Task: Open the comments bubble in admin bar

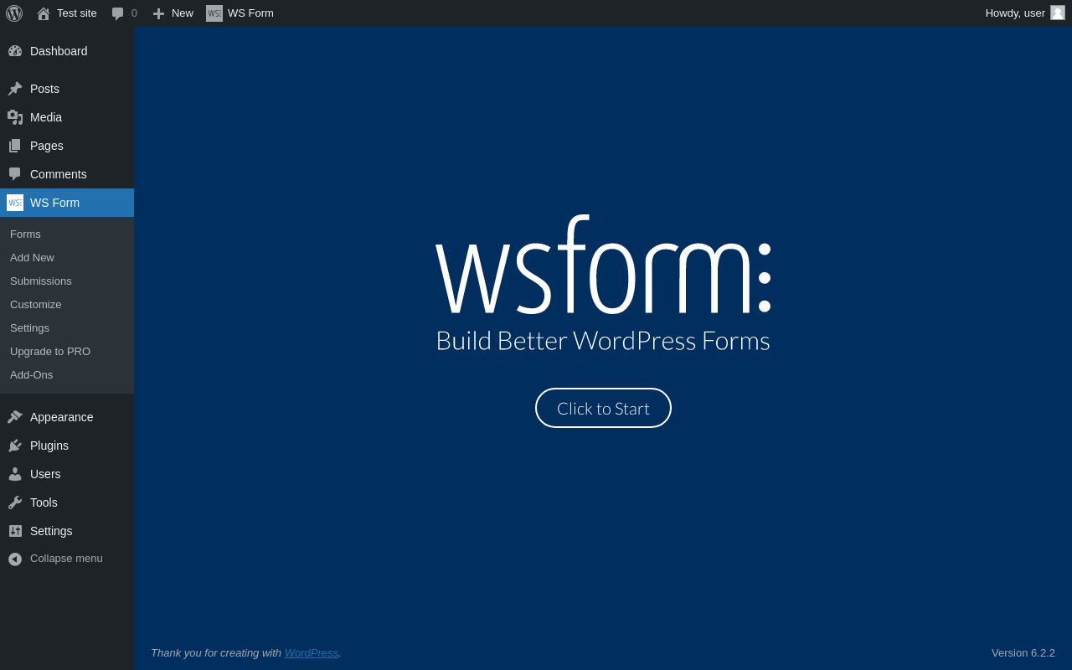Action: pos(117,13)
